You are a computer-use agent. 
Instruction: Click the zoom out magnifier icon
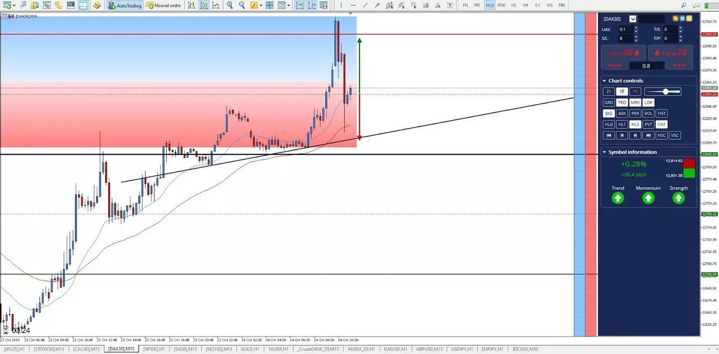point(242,5)
